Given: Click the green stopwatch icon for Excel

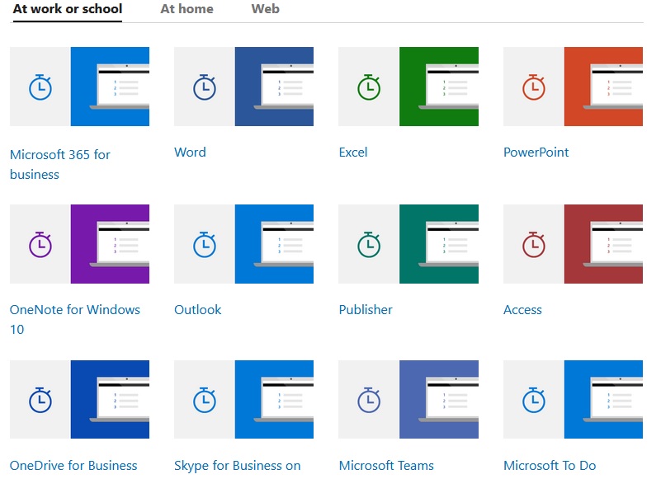Looking at the screenshot, I should click(x=369, y=87).
